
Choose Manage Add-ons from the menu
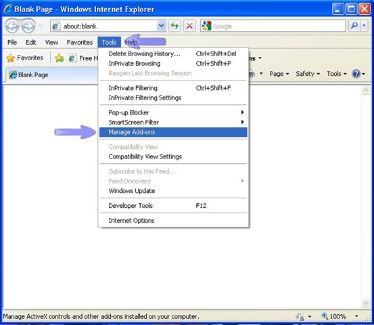(173, 132)
